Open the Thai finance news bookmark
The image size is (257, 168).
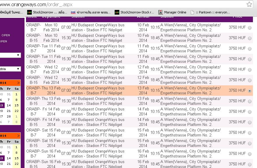pos(91,12)
